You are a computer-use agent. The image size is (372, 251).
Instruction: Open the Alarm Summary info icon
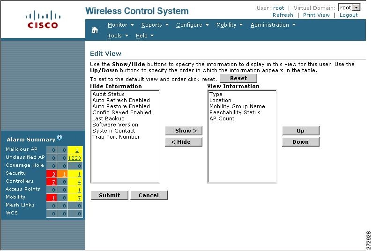[60, 137]
